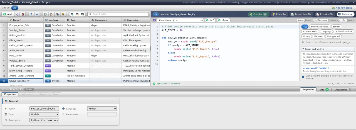Insert a new class

pyautogui.click(x=224, y=20)
